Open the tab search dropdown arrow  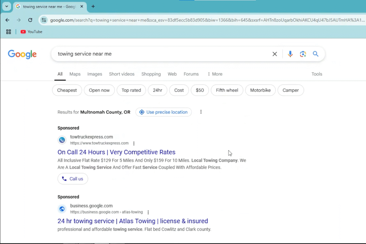click(7, 6)
